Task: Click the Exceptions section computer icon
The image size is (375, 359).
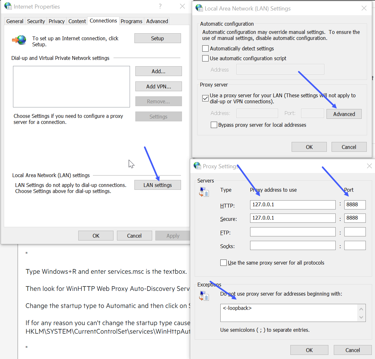Action: coord(204,296)
